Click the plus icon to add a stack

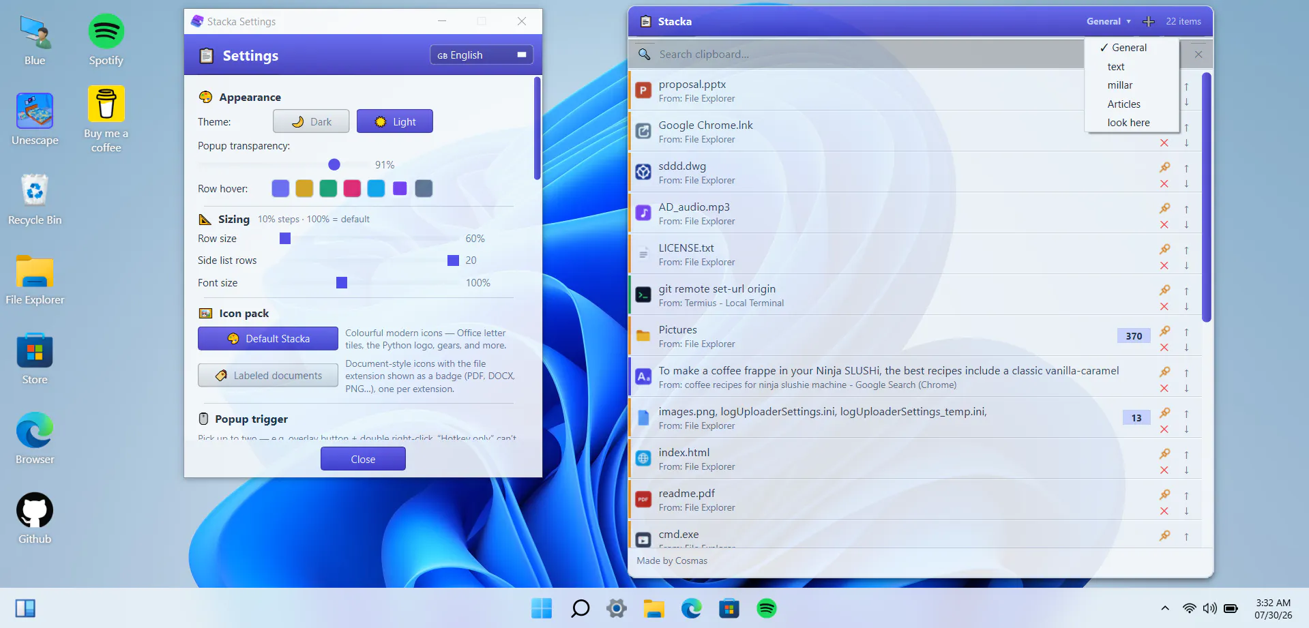pos(1149,22)
